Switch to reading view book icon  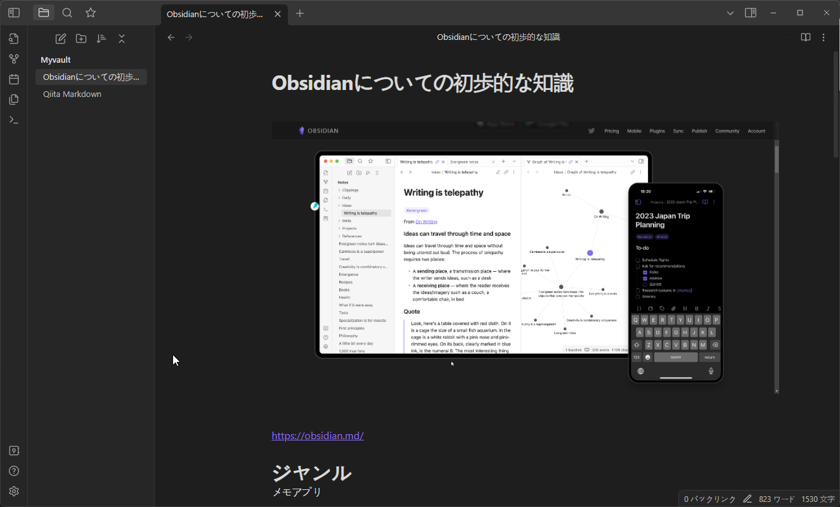tap(806, 37)
